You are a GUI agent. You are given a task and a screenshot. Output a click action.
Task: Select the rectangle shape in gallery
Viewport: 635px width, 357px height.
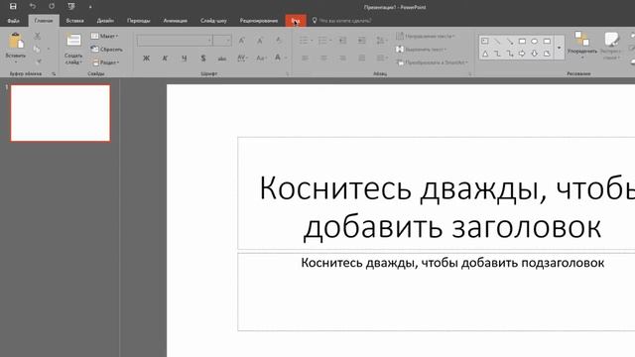click(522, 41)
